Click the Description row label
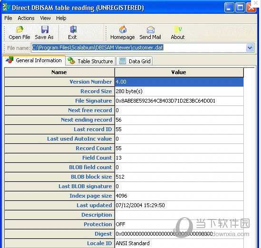The height and width of the screenshot is (248, 261). (59, 215)
